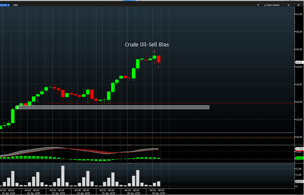Click the 67.00 price axis label
304x195 pixels.
[x=299, y=14]
